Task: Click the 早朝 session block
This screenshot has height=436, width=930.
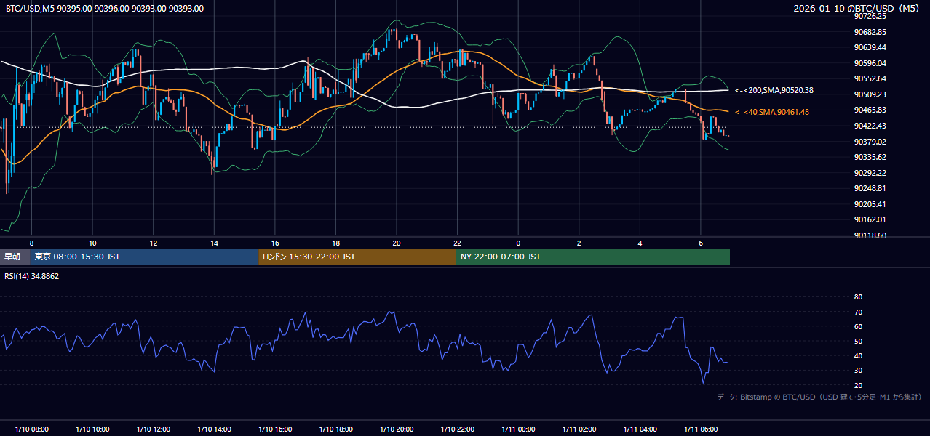Action: (15, 257)
